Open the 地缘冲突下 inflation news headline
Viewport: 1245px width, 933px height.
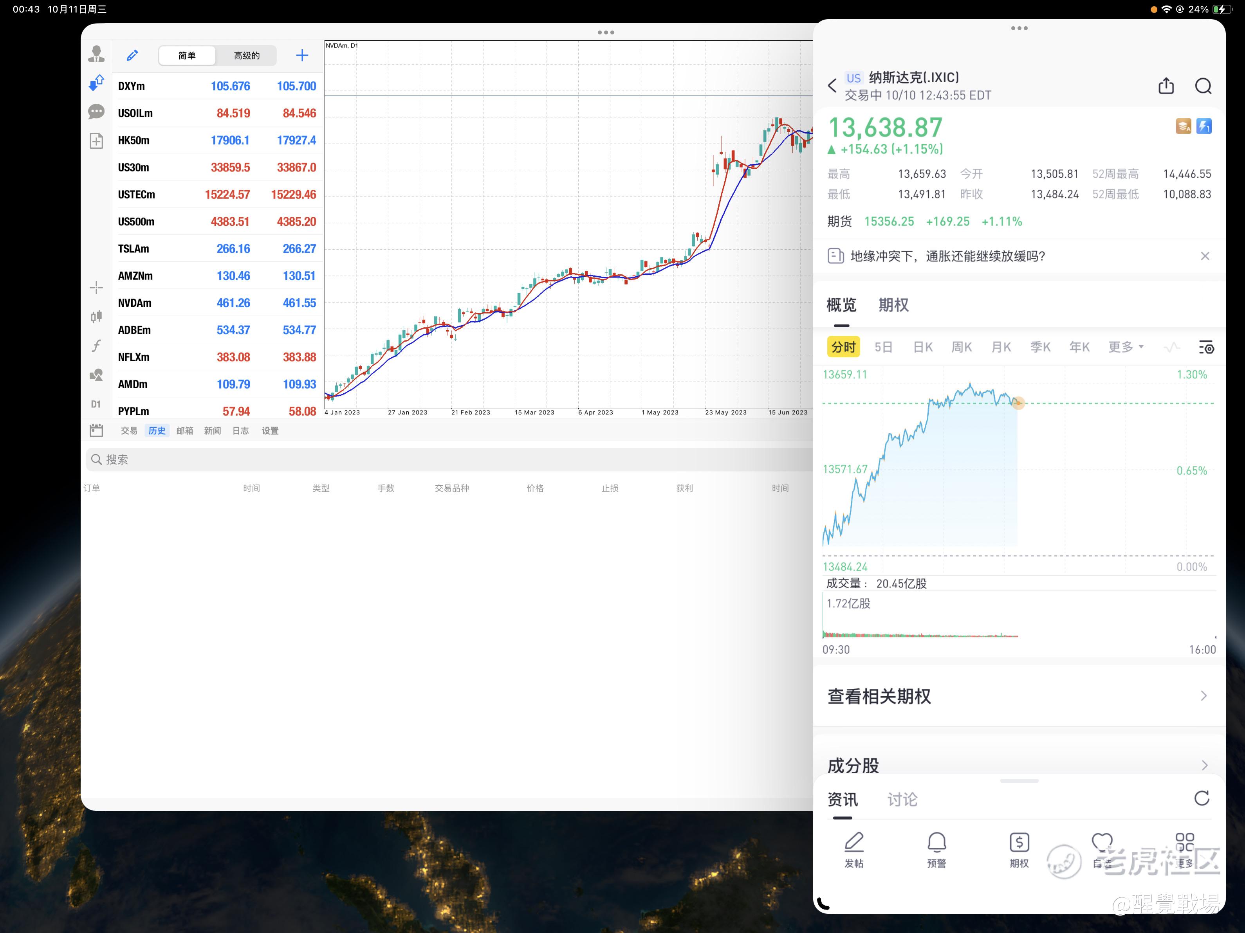948,256
